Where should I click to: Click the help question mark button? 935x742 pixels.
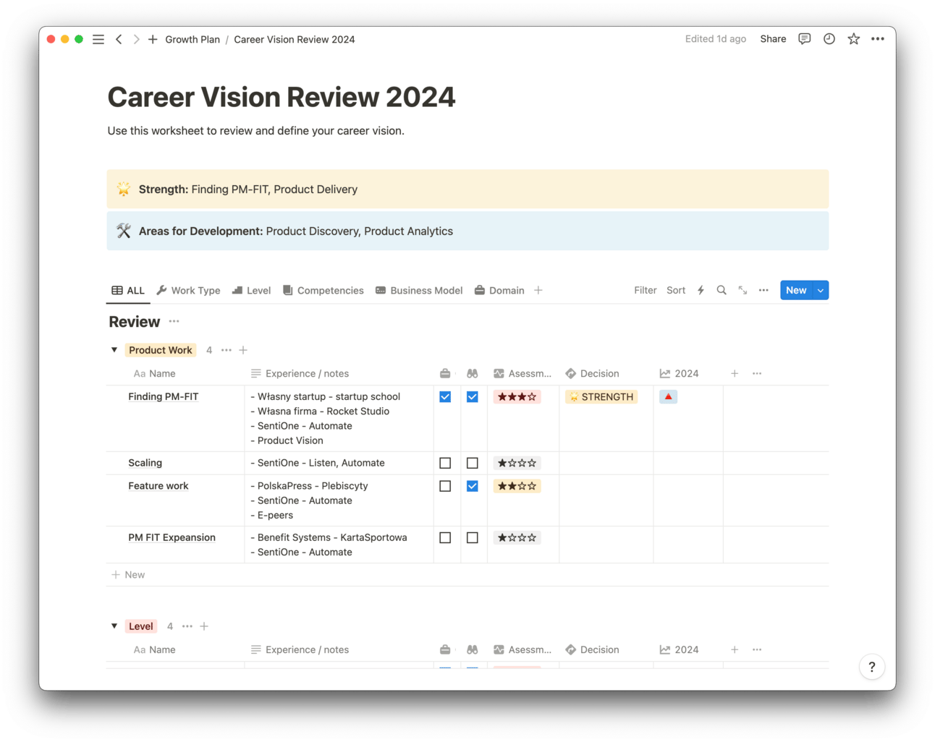(x=872, y=667)
